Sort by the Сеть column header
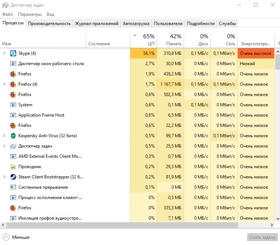 pyautogui.click(x=224, y=40)
